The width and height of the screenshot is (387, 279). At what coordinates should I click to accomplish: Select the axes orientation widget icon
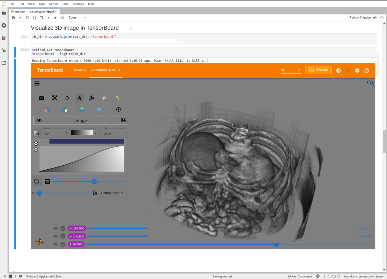pos(92,98)
